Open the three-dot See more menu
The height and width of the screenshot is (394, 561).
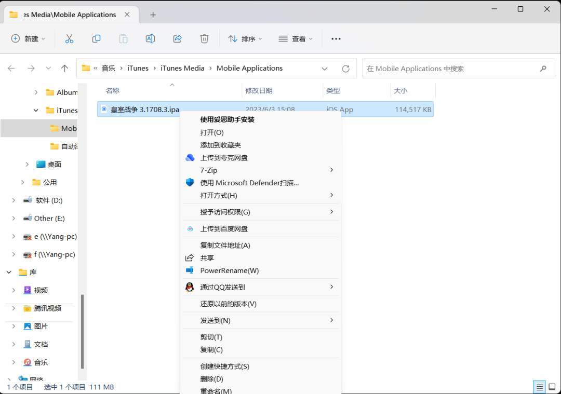point(336,39)
